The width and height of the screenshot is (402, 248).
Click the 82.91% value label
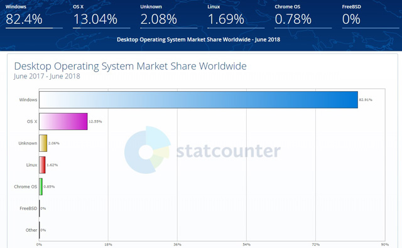(366, 100)
